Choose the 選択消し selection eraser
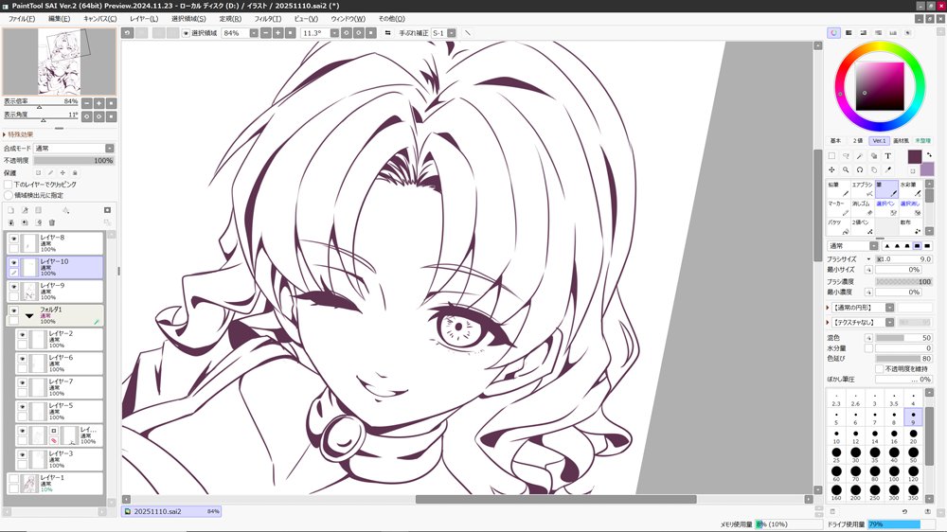Image resolution: width=947 pixels, height=532 pixels. pyautogui.click(x=910, y=207)
